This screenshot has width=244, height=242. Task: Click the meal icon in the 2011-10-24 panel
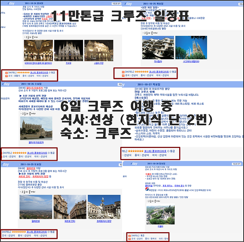point(6,76)
